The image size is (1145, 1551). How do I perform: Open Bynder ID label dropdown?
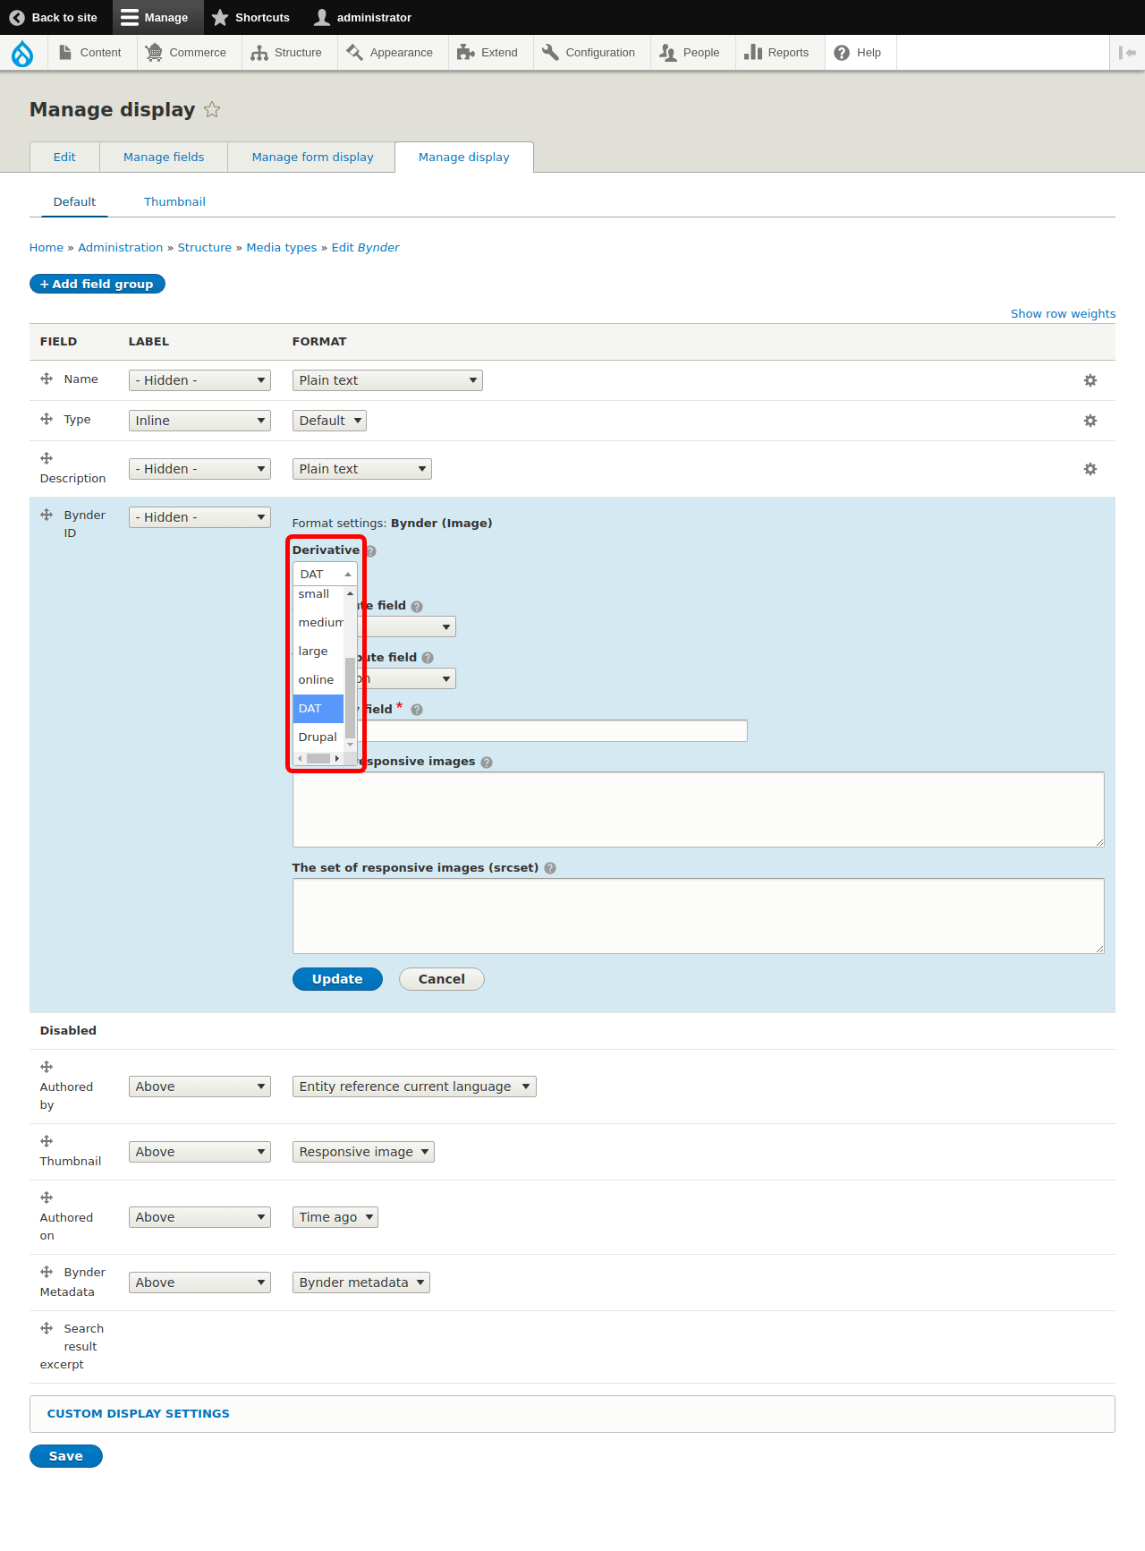(x=199, y=517)
